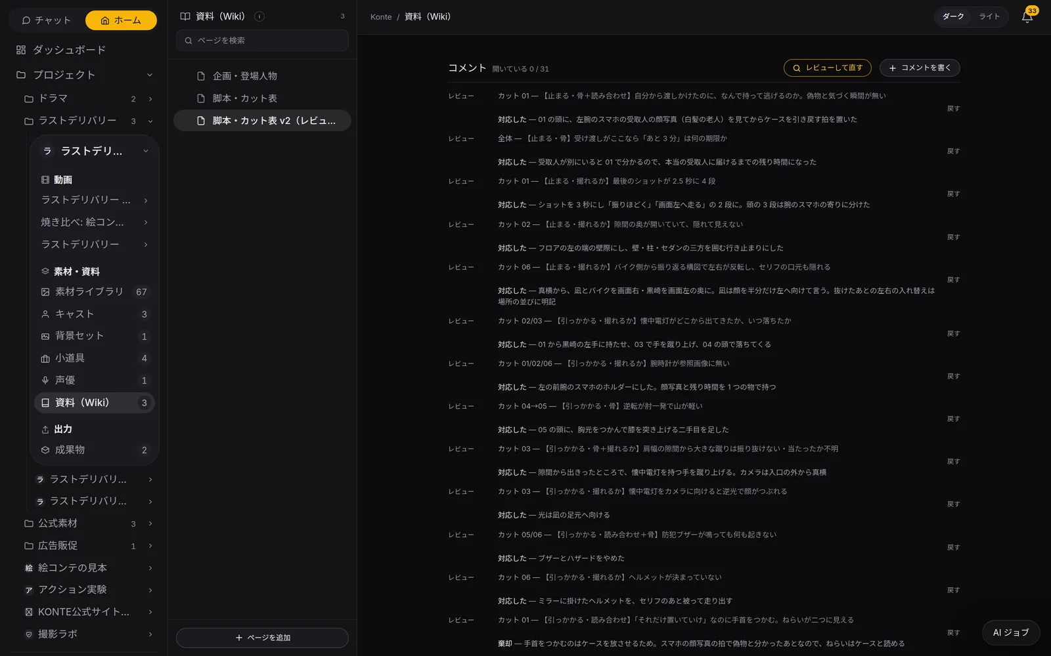
Task: Click the コメントを書く button
Action: point(920,68)
